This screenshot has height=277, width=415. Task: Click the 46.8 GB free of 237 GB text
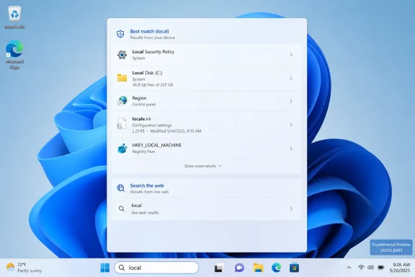[153, 85]
